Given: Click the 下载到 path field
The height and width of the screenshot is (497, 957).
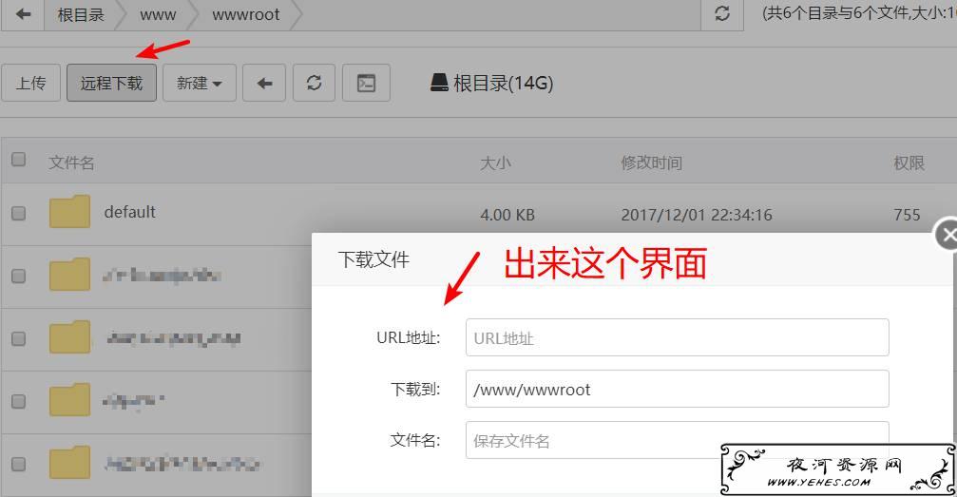Looking at the screenshot, I should pyautogui.click(x=677, y=389).
